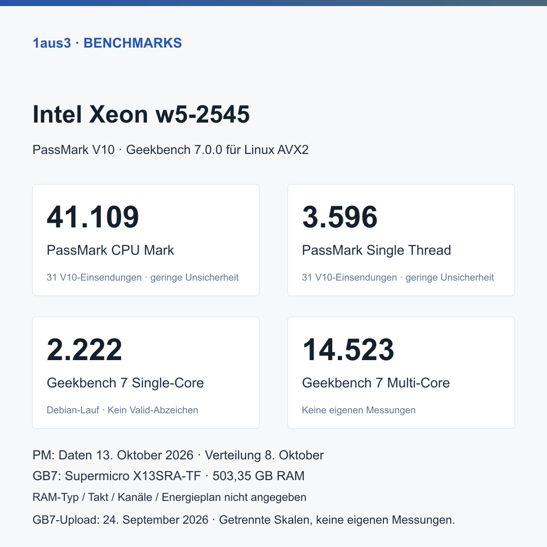Click the note under PassMark Single Thread
The image size is (547, 547).
398,278
